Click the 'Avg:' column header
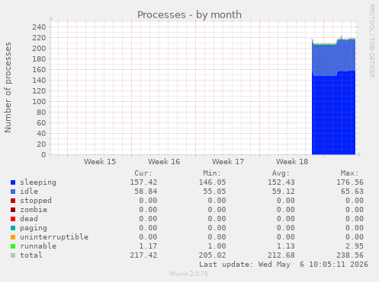 (x=281, y=173)
